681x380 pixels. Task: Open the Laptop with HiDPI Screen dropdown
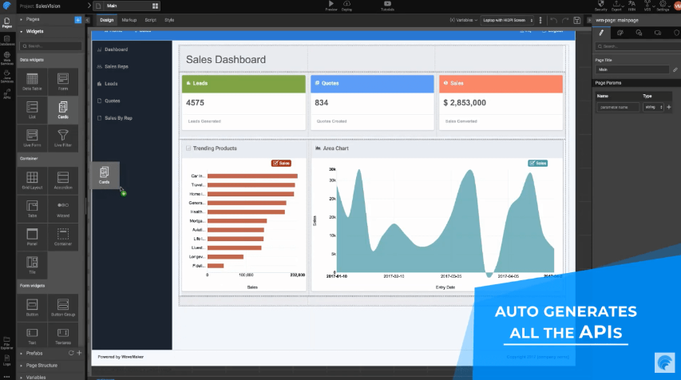click(507, 20)
